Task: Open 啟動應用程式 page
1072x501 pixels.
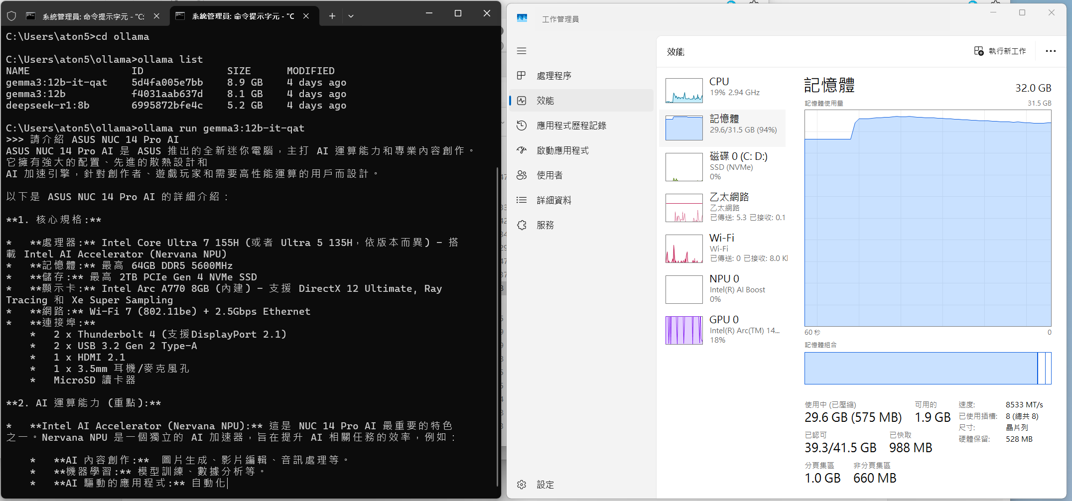Action: click(562, 150)
